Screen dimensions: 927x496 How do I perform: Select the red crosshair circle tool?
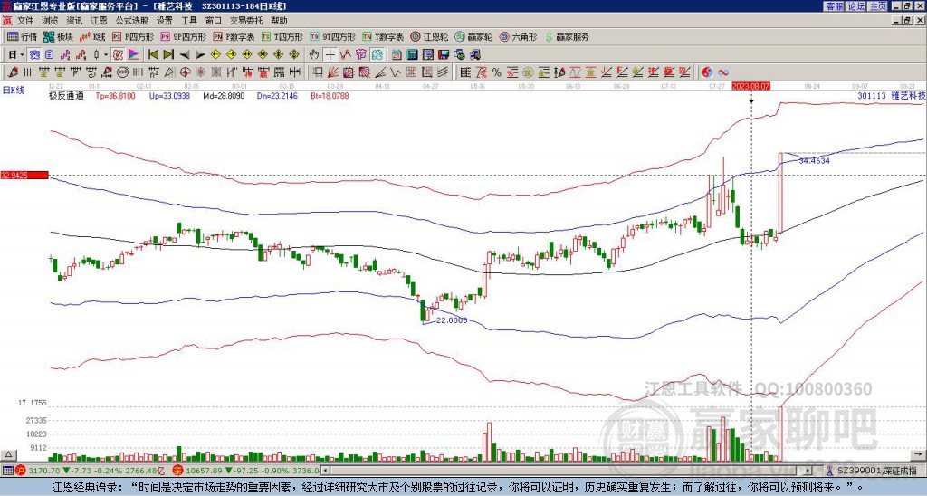185,72
